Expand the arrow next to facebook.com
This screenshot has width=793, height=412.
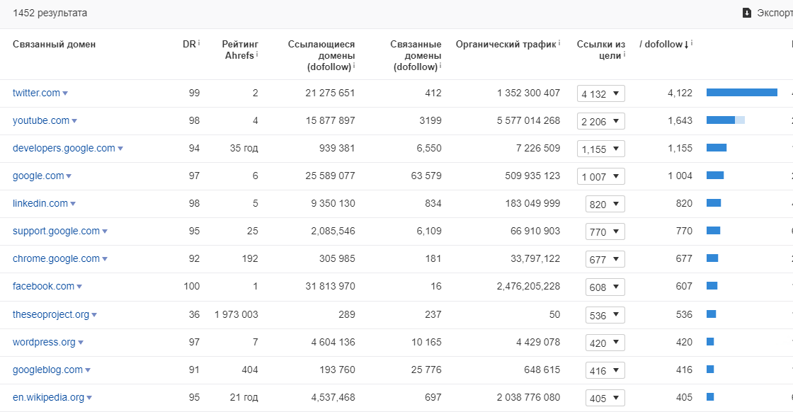tap(79, 287)
